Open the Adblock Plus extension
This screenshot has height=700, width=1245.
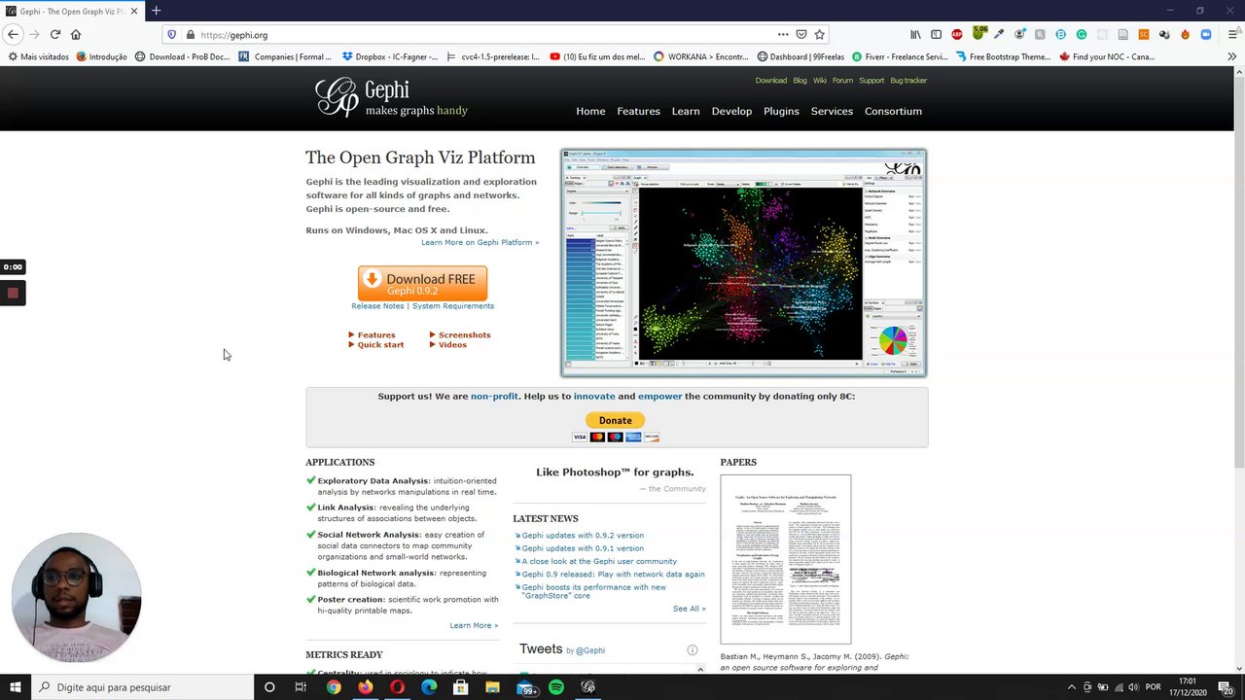pos(957,34)
